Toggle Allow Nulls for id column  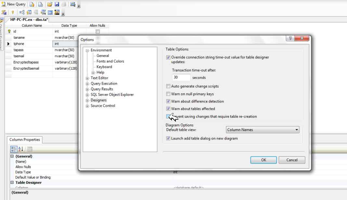(97, 32)
